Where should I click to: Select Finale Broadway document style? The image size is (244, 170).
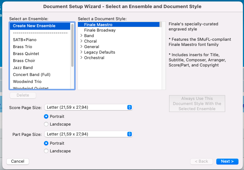click(100, 30)
